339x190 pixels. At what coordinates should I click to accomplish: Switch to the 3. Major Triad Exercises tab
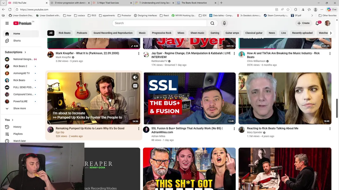pos(113,3)
